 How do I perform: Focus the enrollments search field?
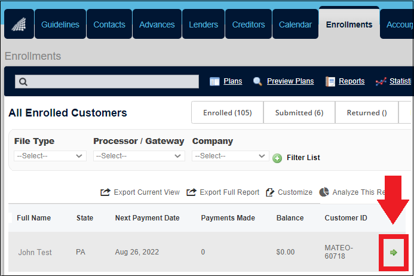[107, 82]
